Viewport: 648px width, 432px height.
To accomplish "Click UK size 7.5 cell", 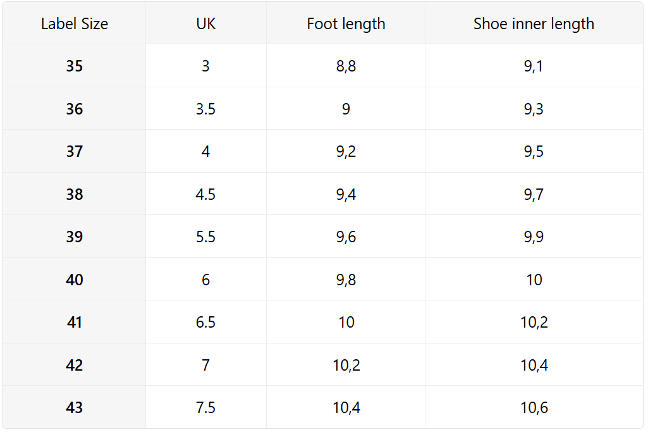I will (x=205, y=407).
